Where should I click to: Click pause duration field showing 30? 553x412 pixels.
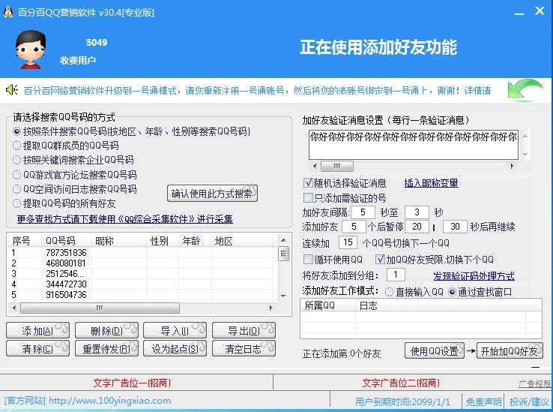tap(455, 227)
